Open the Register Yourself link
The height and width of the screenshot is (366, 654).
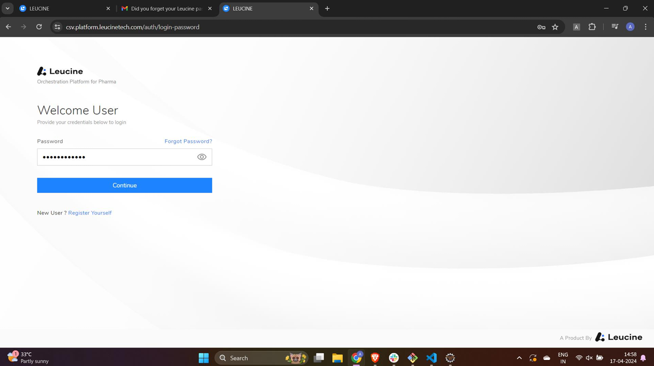(90, 213)
